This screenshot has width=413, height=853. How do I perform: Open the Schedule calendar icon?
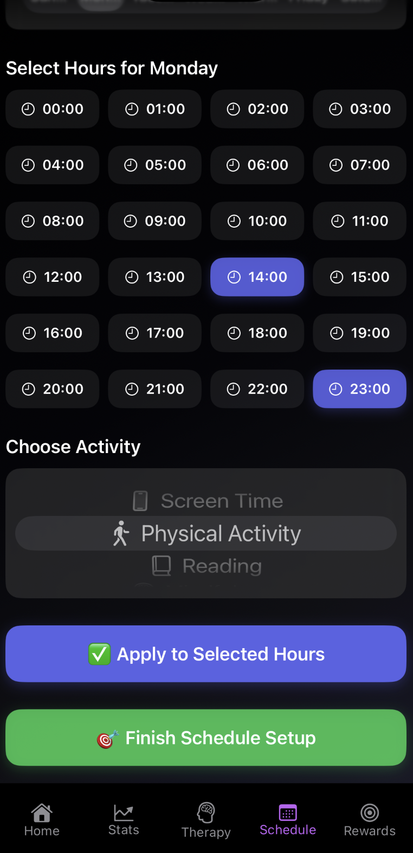(x=288, y=812)
